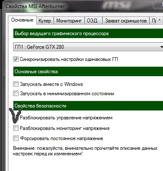Viewport: 163px width, 171px height.
Task: Open the Кулер tab
Action: 45,21
